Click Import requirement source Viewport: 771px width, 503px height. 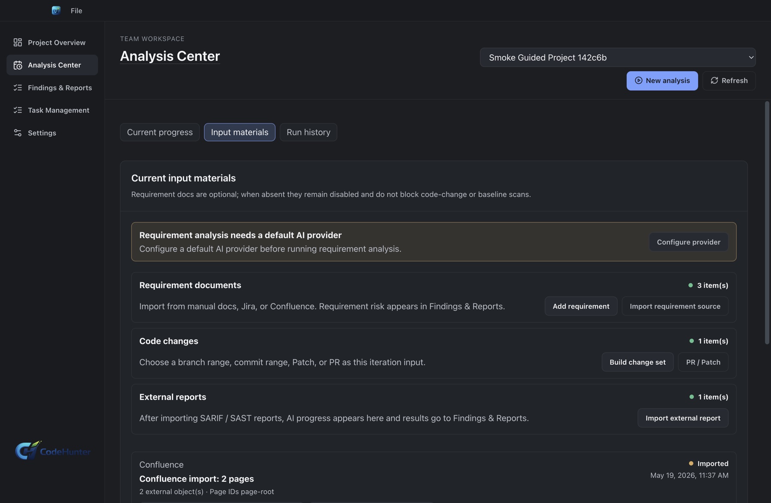coord(675,306)
